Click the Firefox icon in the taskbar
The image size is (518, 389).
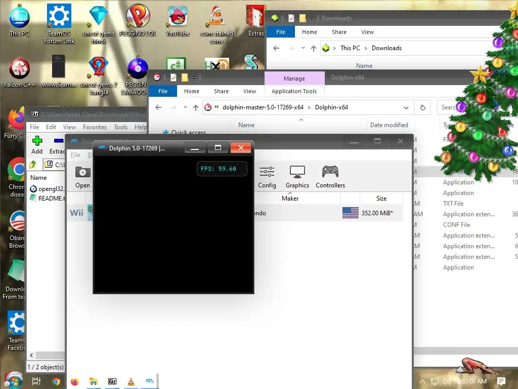click(75, 381)
